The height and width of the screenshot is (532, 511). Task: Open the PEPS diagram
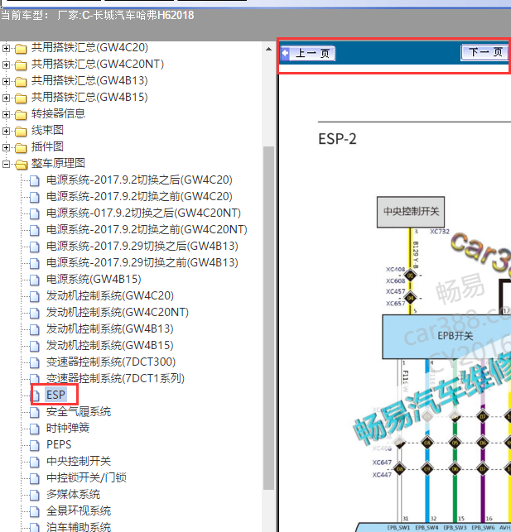coord(59,445)
